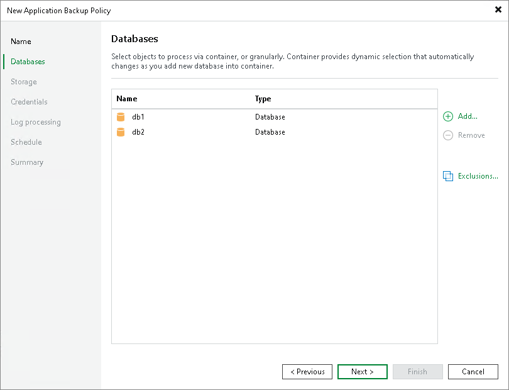This screenshot has height=390, width=509.
Task: Jump to the Summary step
Action: [x=27, y=162]
